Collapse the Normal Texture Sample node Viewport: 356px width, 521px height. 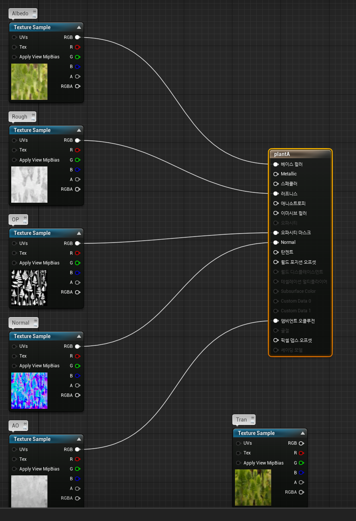pyautogui.click(x=79, y=336)
